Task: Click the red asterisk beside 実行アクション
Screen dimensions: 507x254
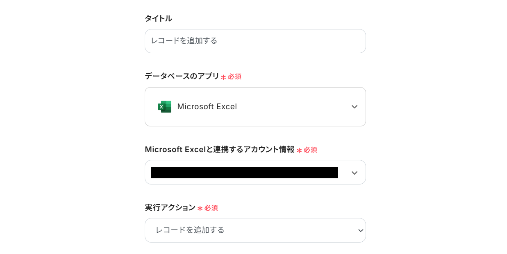Action: (x=200, y=208)
